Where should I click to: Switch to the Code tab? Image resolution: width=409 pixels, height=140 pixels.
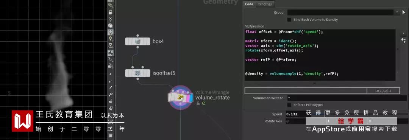tap(249, 4)
